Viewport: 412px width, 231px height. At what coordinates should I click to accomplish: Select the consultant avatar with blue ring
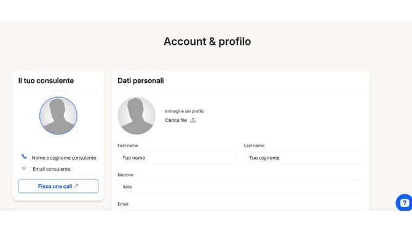pos(58,116)
